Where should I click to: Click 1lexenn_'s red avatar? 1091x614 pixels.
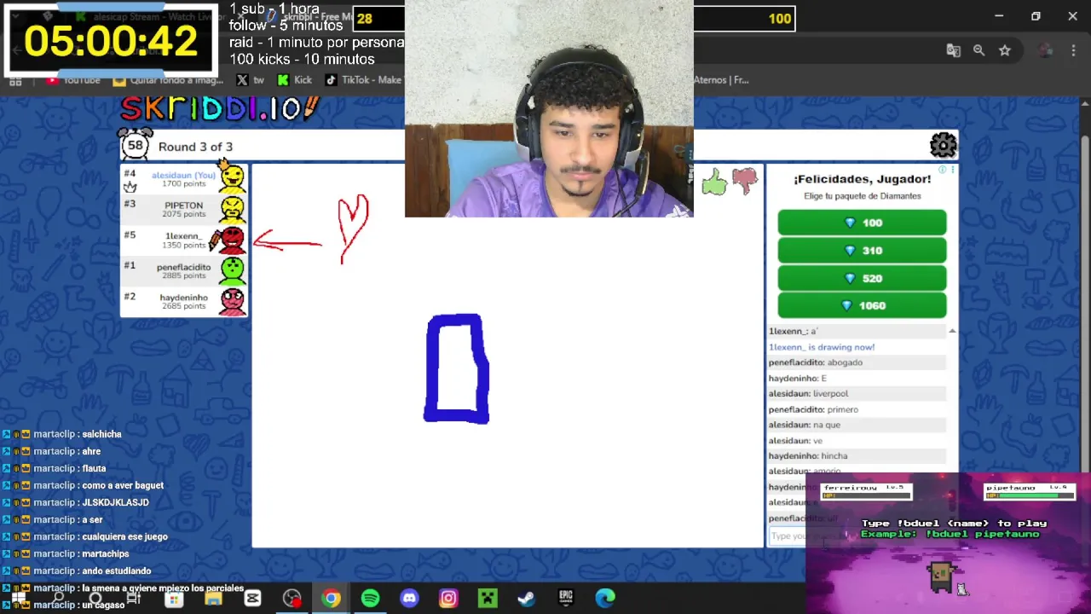pos(231,240)
